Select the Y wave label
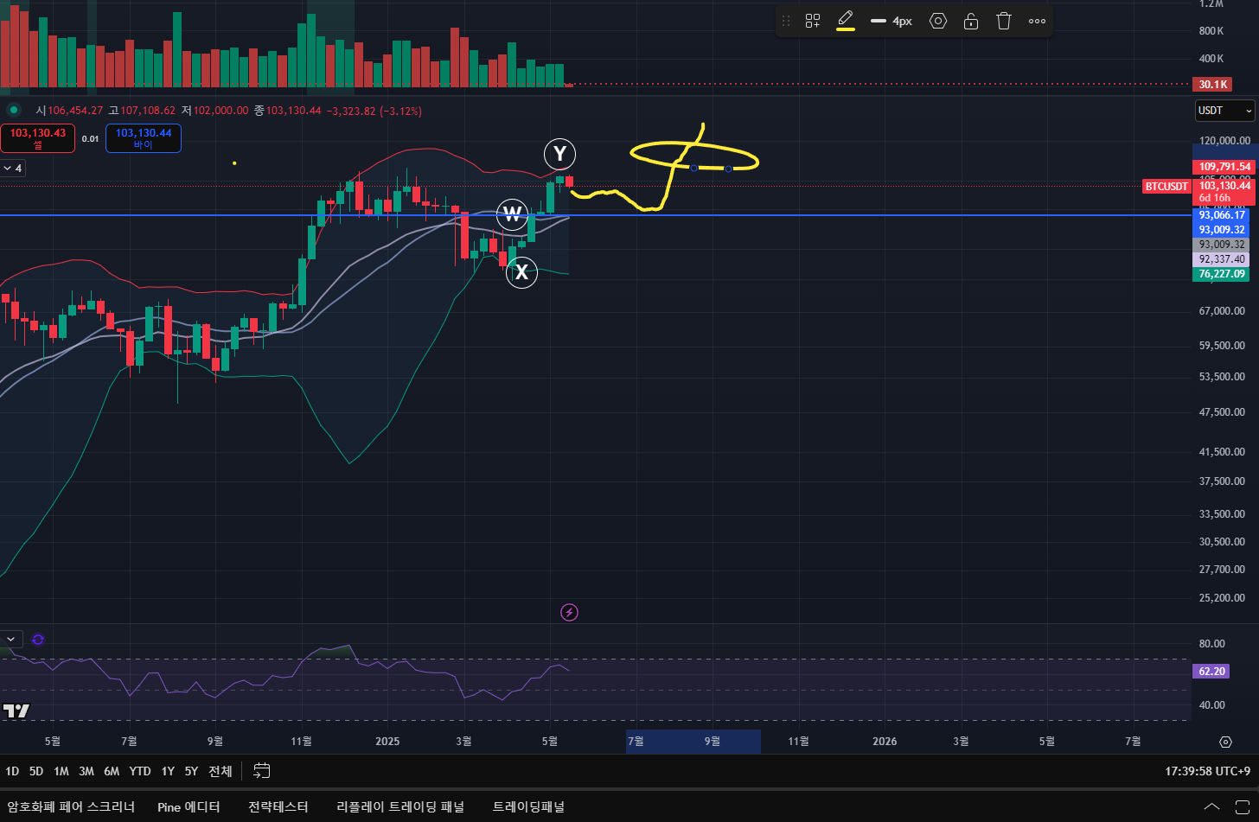This screenshot has height=822, width=1259. 559,154
